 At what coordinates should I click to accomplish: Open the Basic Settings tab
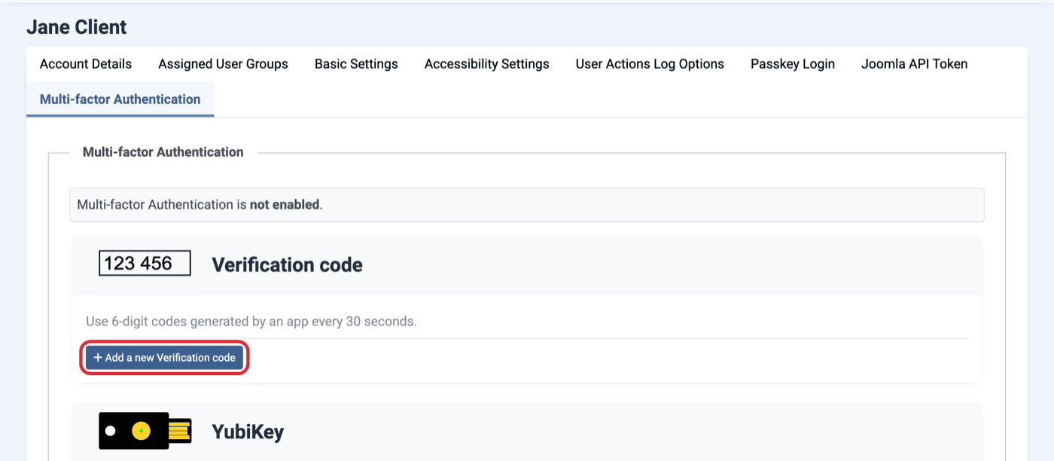(x=356, y=64)
